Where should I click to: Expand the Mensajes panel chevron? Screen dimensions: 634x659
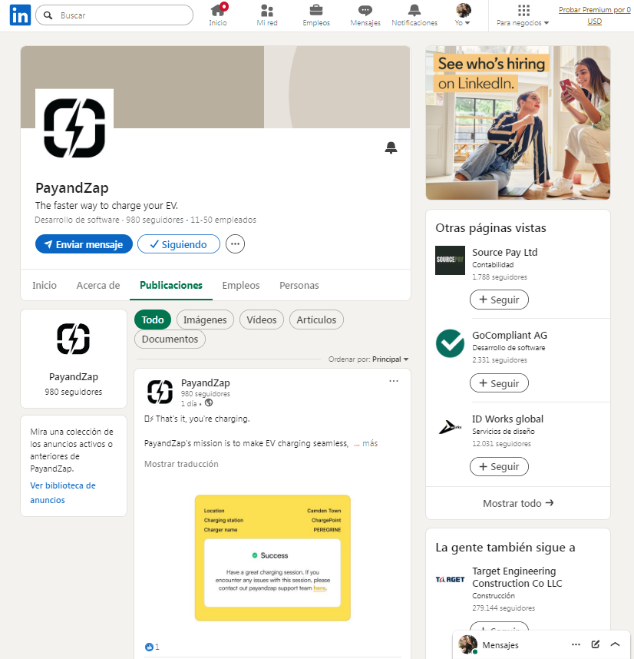615,644
